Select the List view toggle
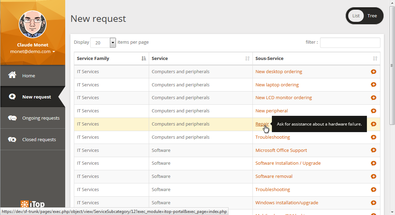The height and width of the screenshot is (215, 395). [356, 16]
